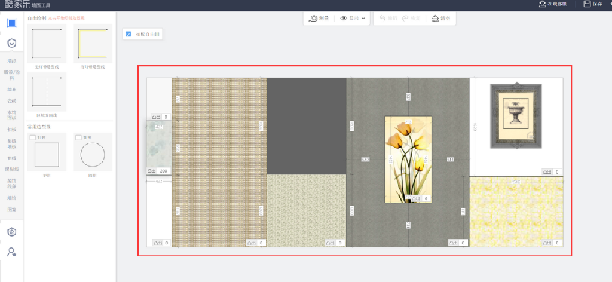Toggle the checkbox above the wall canvas

[128, 34]
